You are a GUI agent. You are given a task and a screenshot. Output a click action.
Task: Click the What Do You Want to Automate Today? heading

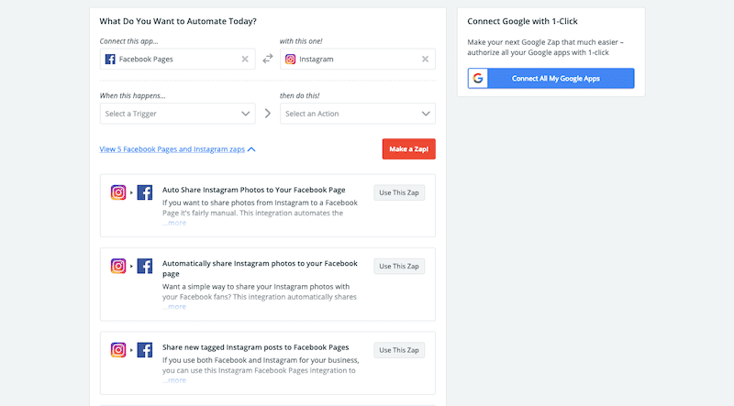coord(178,21)
